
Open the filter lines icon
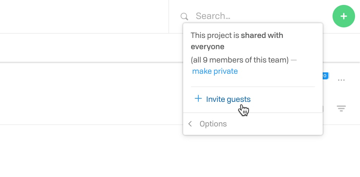pos(341,108)
